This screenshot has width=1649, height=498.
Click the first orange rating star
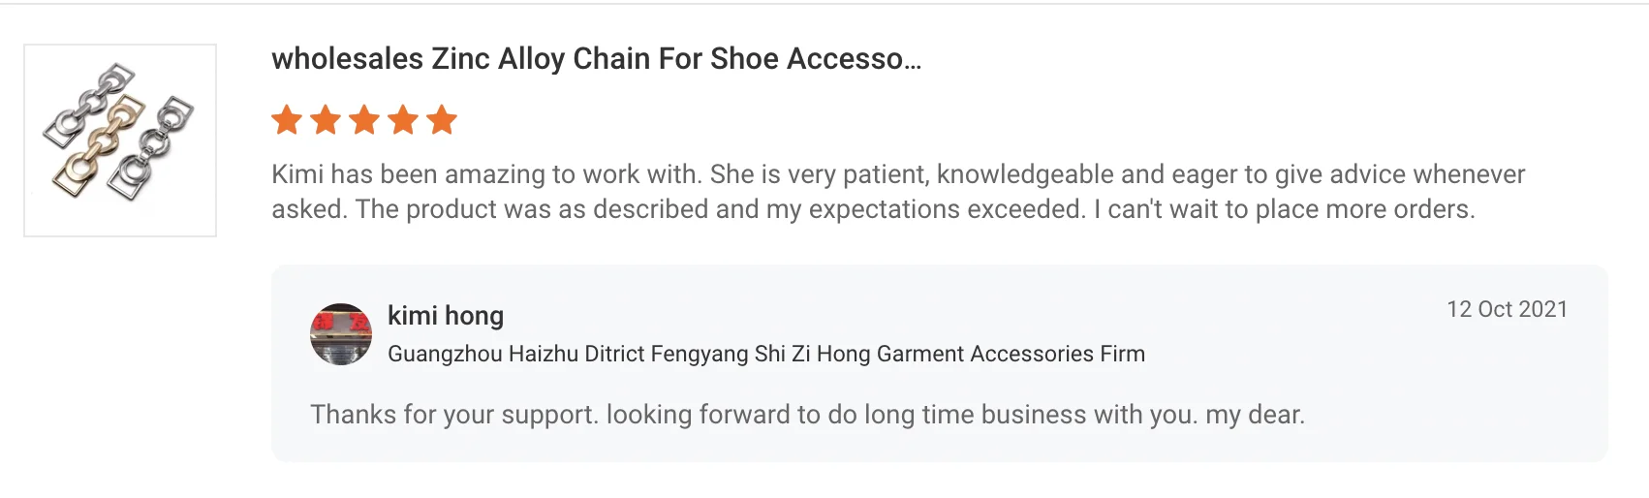(287, 120)
